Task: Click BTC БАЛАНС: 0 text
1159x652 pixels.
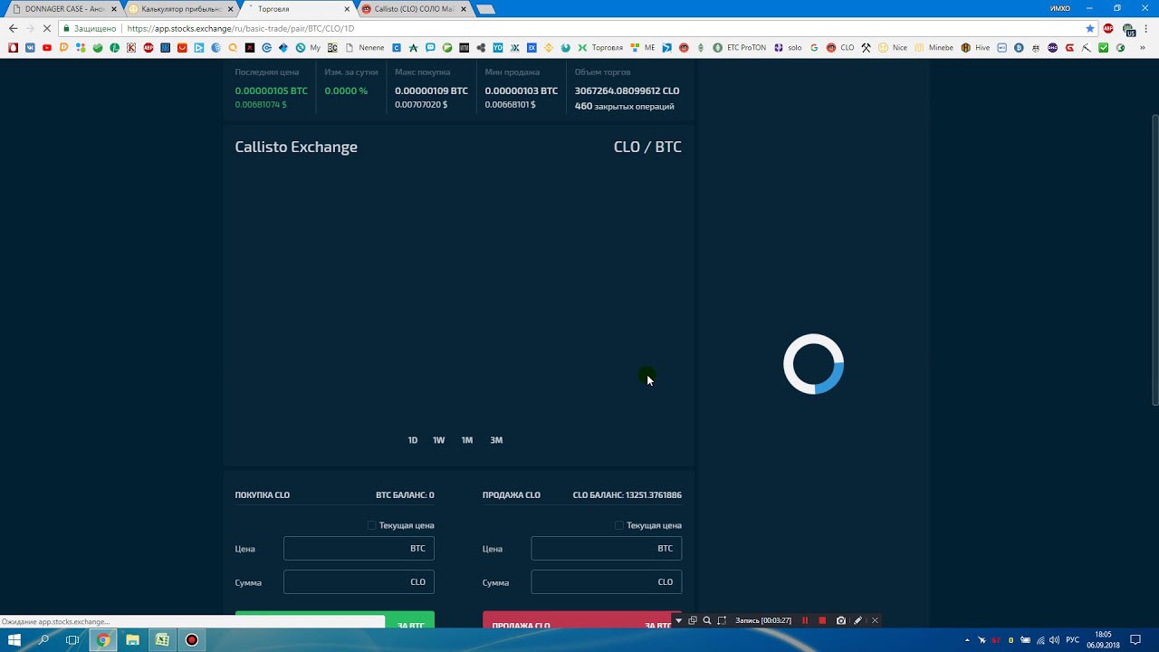Action: coord(405,495)
